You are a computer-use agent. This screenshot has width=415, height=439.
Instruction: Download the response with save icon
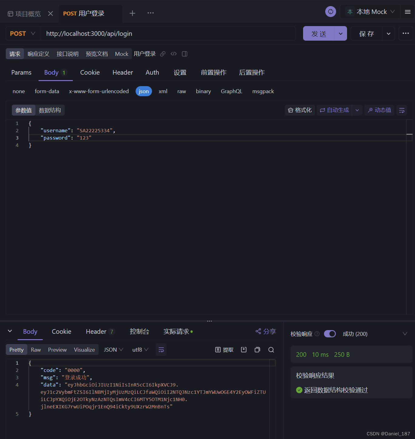pyautogui.click(x=244, y=350)
